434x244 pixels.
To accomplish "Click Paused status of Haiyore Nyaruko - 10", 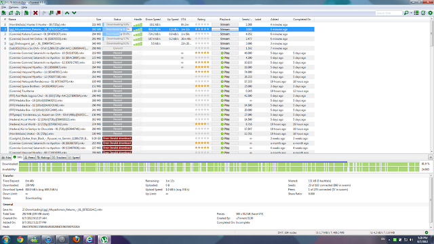I will (117, 67).
